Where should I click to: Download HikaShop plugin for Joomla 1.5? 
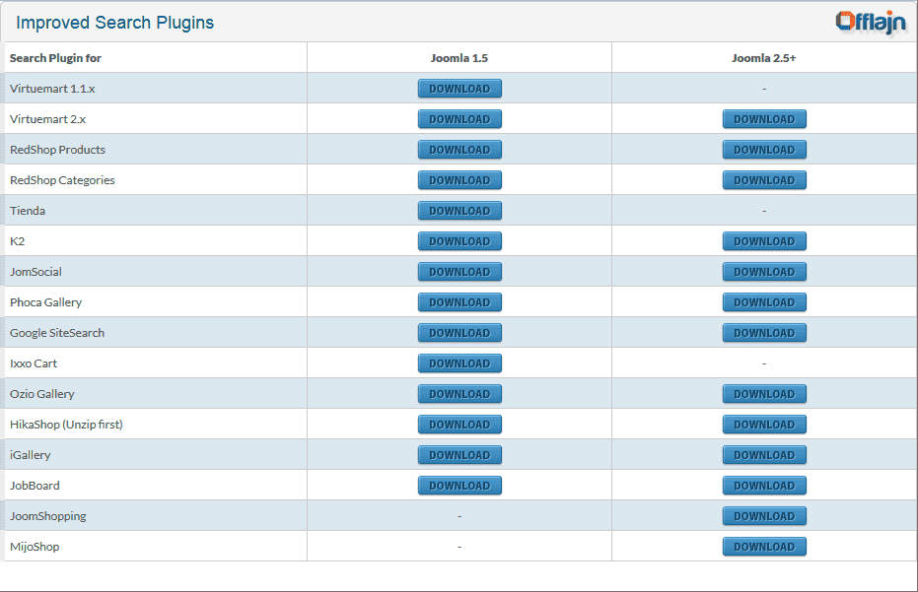(x=459, y=425)
